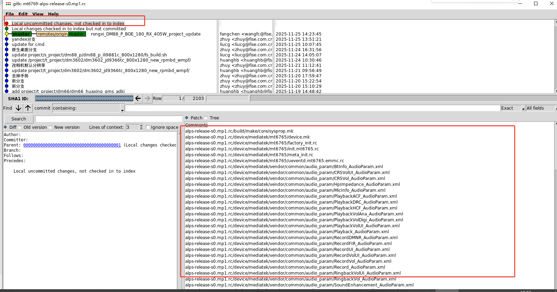Click the Search button
Screen dimensions: 557x292
tap(19, 119)
